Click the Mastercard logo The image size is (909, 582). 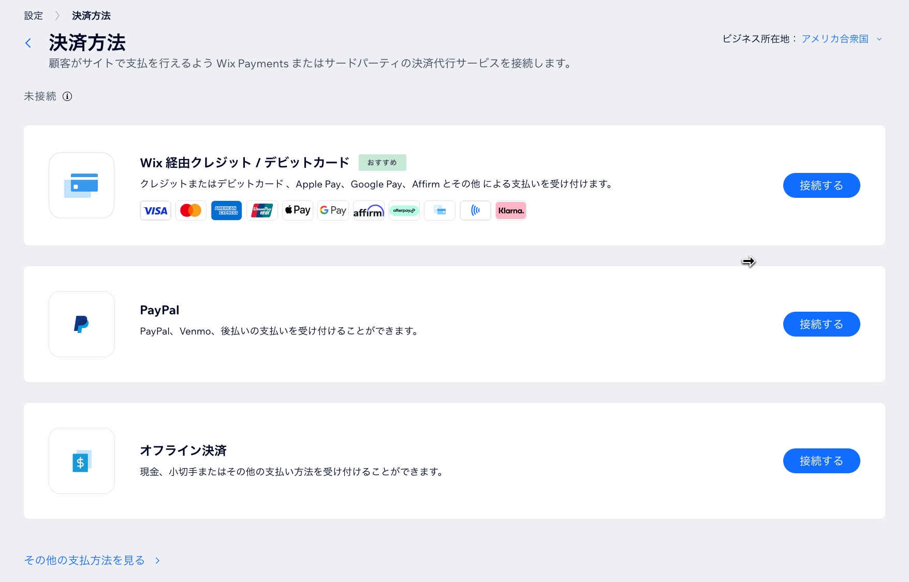tap(191, 211)
